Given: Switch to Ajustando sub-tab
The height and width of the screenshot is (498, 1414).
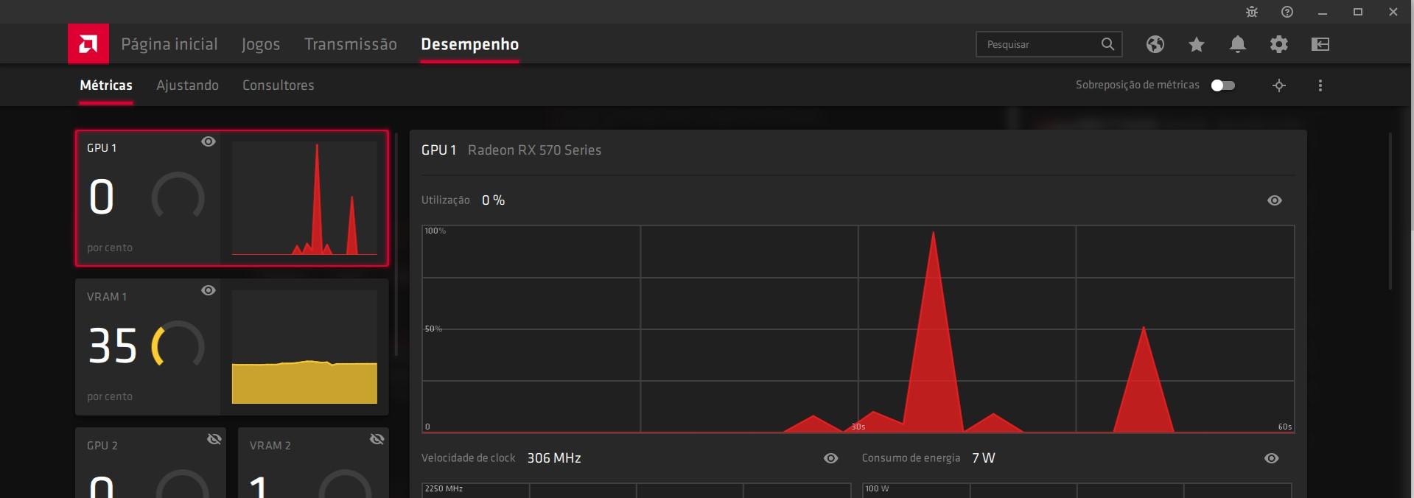Looking at the screenshot, I should [x=187, y=85].
